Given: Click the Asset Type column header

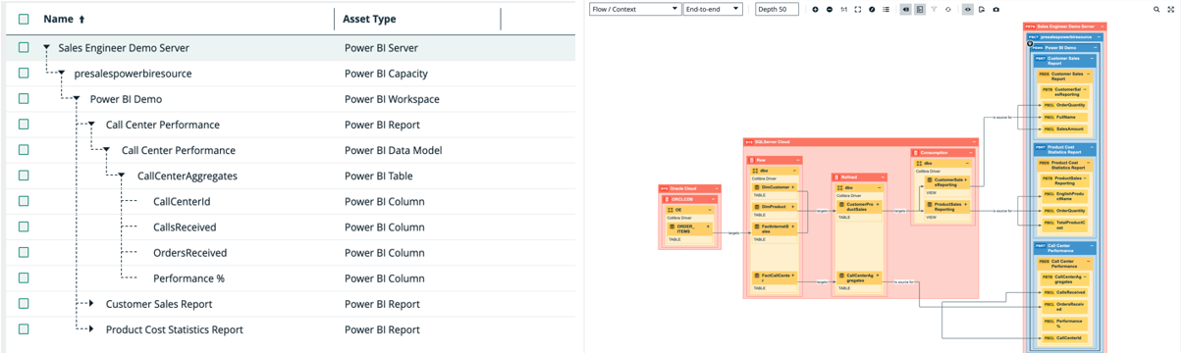Looking at the screenshot, I should (x=369, y=19).
